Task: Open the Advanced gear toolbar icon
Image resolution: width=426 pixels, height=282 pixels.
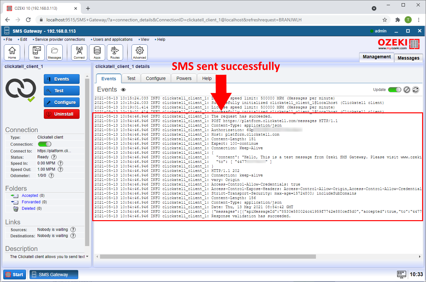Action: tap(140, 52)
